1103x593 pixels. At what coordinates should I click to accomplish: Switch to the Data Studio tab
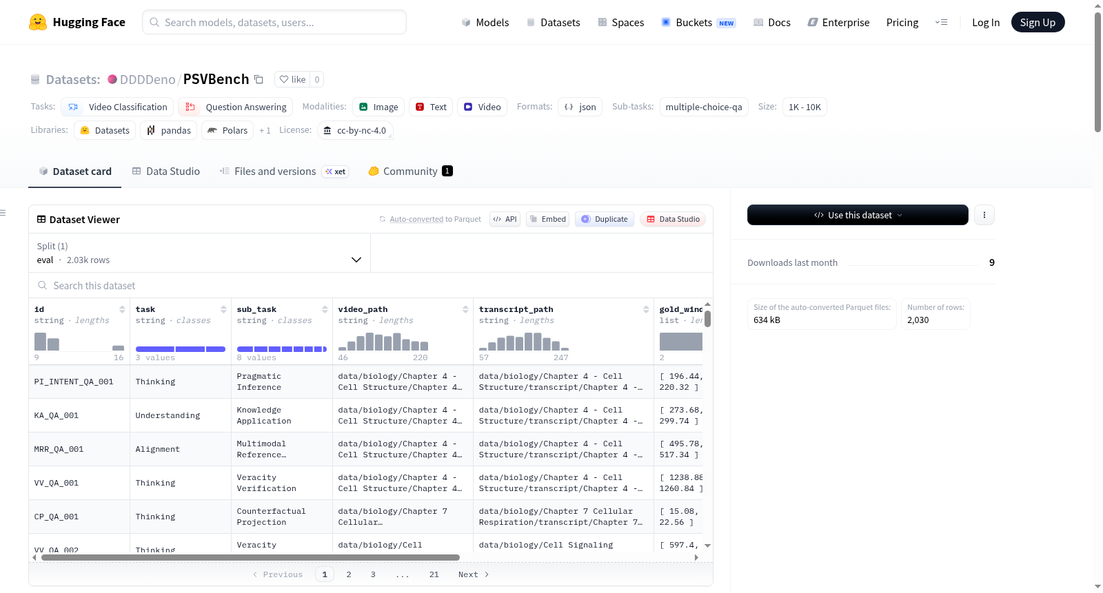pos(165,171)
